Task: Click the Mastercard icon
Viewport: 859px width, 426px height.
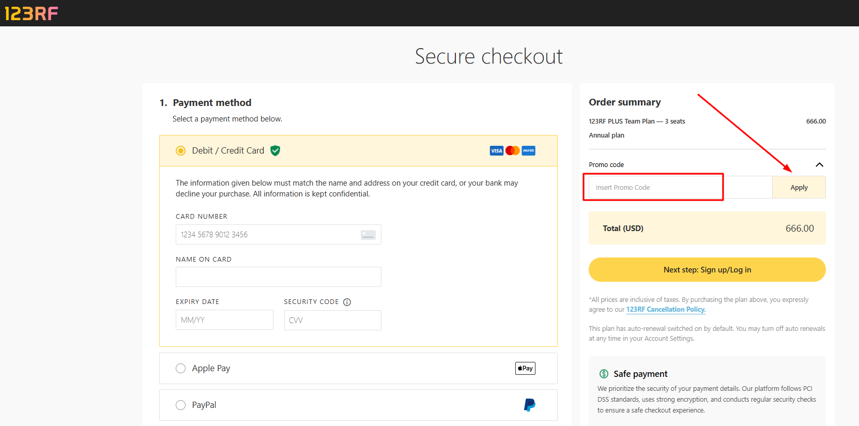Action: click(513, 150)
